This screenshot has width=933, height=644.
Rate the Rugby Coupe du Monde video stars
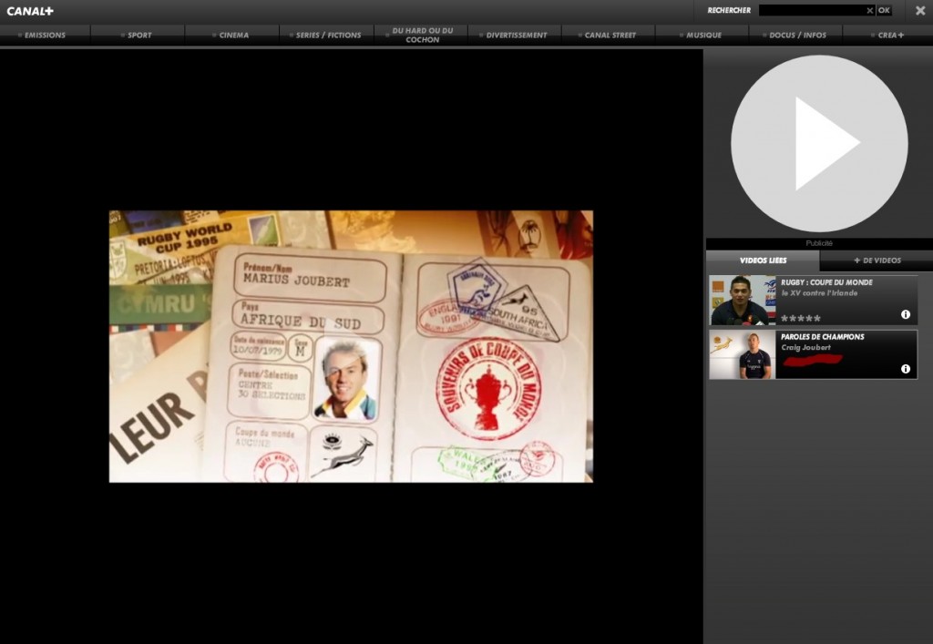click(x=800, y=319)
